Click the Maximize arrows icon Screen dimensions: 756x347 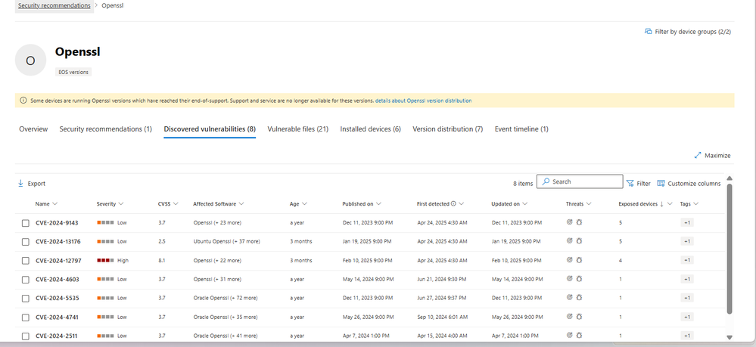[x=697, y=155]
